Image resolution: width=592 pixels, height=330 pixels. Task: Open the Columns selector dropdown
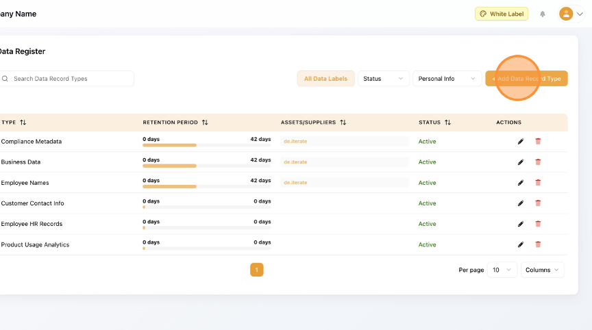pos(542,270)
